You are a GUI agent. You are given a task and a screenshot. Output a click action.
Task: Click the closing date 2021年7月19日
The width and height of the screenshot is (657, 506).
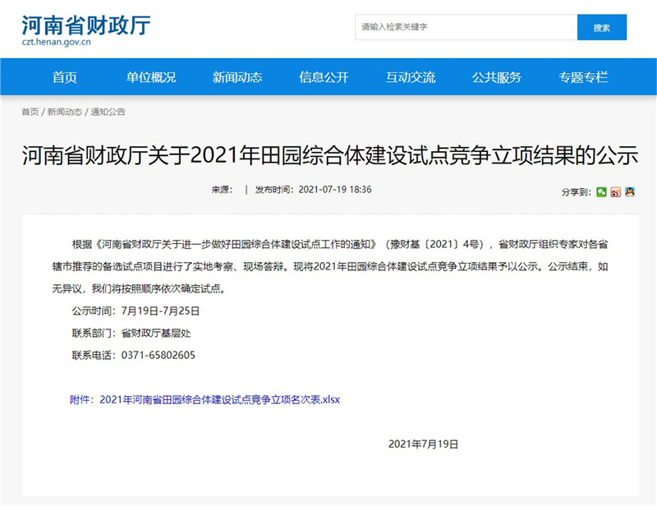point(423,444)
